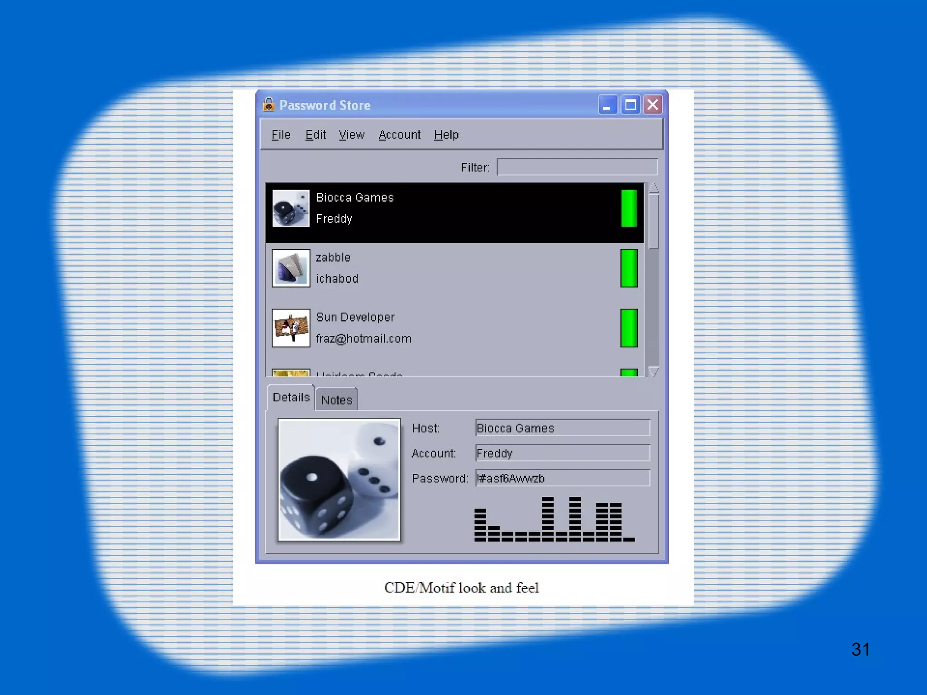
Task: Click the Sun Developer account thumbnail
Action: coord(291,328)
